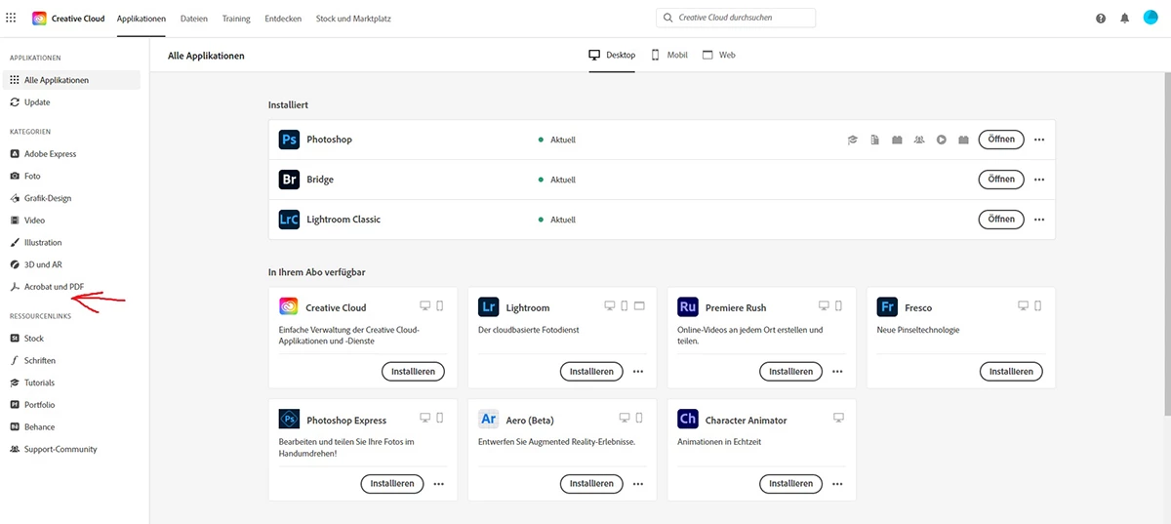Click the book icon directly left of Photoshop's Öffnen

pyautogui.click(x=963, y=140)
